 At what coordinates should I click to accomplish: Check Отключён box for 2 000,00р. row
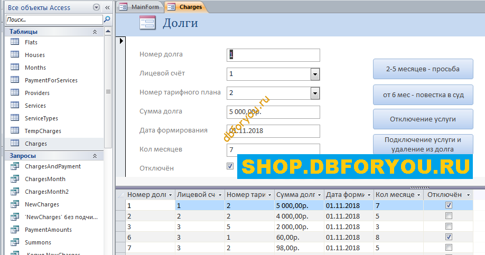[x=449, y=226]
